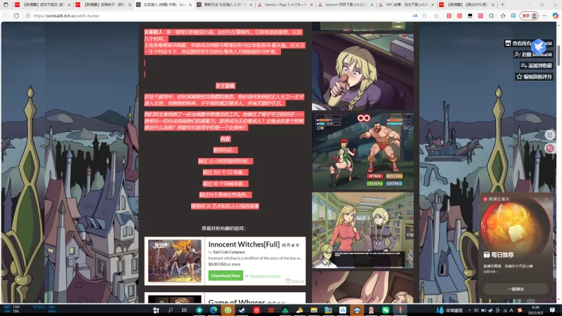The height and width of the screenshot is (316, 562).
Task: Click the fighting minigame screenshot thumbnail
Action: pyautogui.click(x=362, y=151)
